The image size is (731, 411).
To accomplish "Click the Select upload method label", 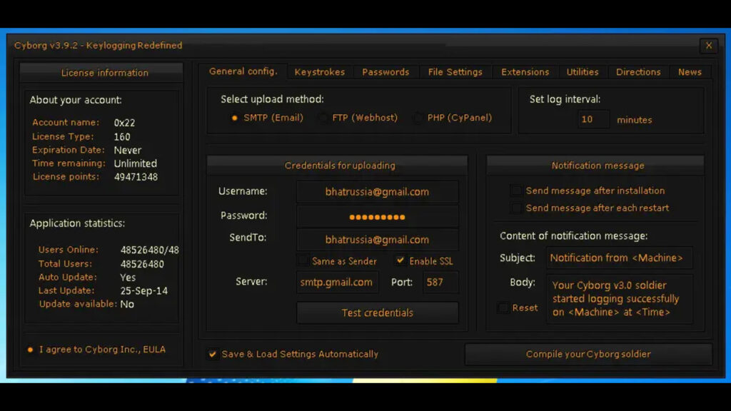I will [272, 99].
